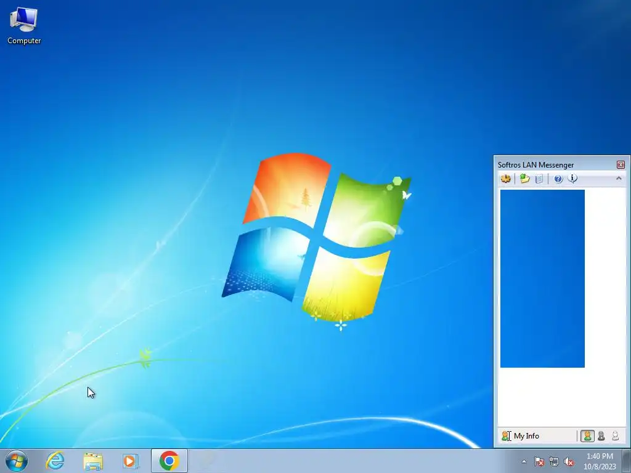This screenshot has width=631, height=473.
Task: Switch to Google Chrome in the taskbar
Action: click(x=169, y=461)
